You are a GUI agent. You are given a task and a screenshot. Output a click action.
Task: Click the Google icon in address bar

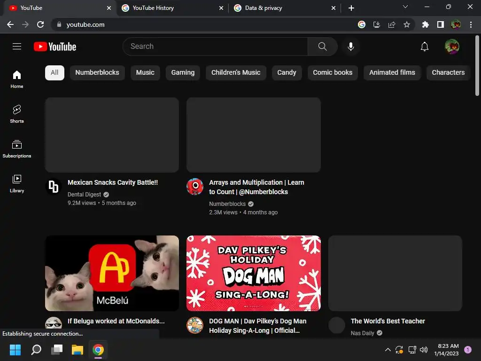(362, 24)
